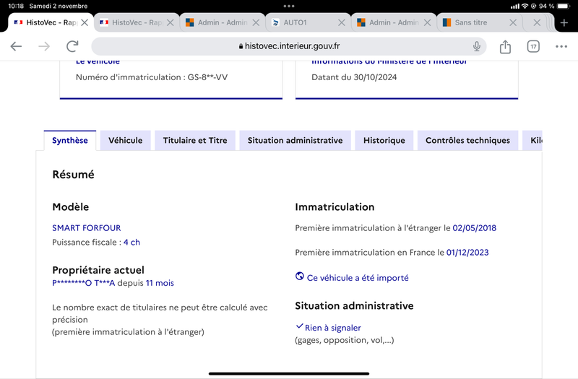The height and width of the screenshot is (379, 578).
Task: Tap the three dots multitasking control at top
Action: pyautogui.click(x=289, y=6)
